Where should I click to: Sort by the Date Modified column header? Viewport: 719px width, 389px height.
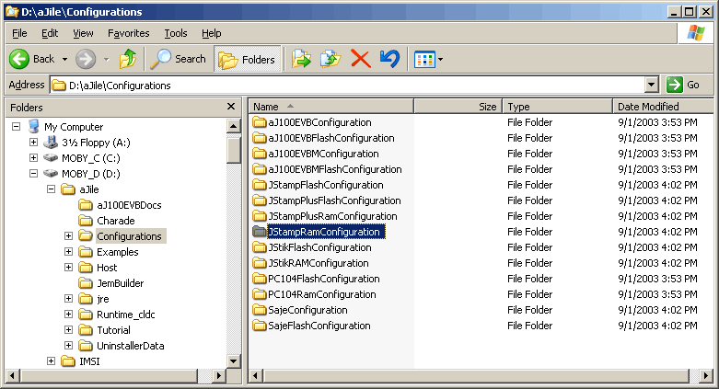[x=663, y=107]
